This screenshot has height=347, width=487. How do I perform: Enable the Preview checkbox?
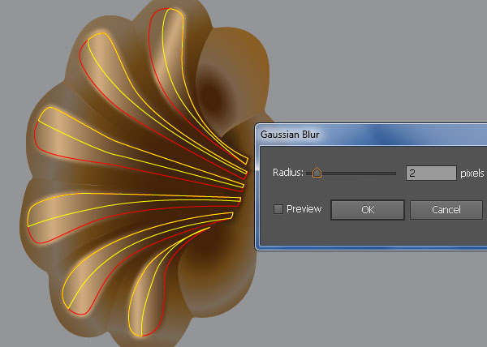point(278,209)
